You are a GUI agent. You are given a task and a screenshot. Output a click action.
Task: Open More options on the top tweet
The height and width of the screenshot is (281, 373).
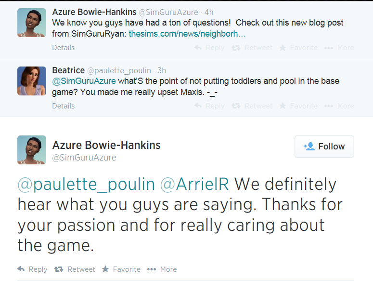point(329,48)
